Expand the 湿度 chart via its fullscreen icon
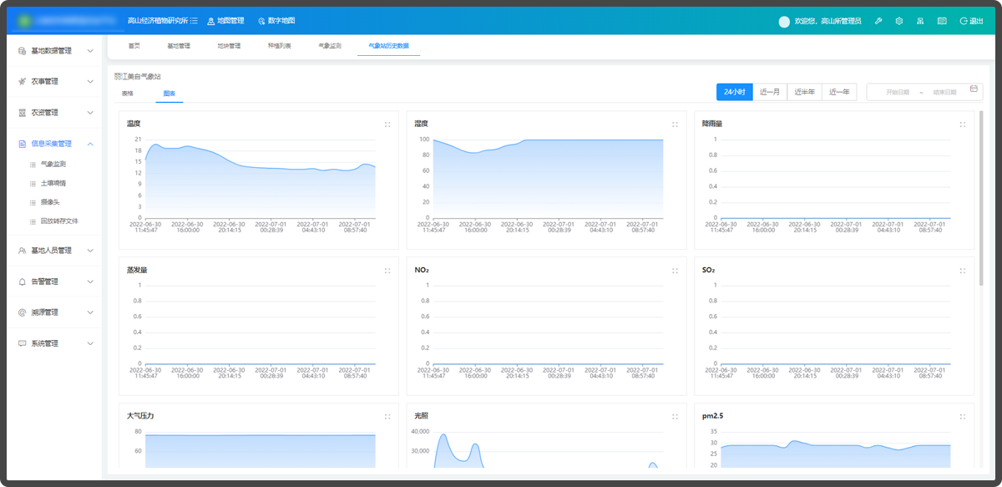The height and width of the screenshot is (487, 1002). click(675, 124)
